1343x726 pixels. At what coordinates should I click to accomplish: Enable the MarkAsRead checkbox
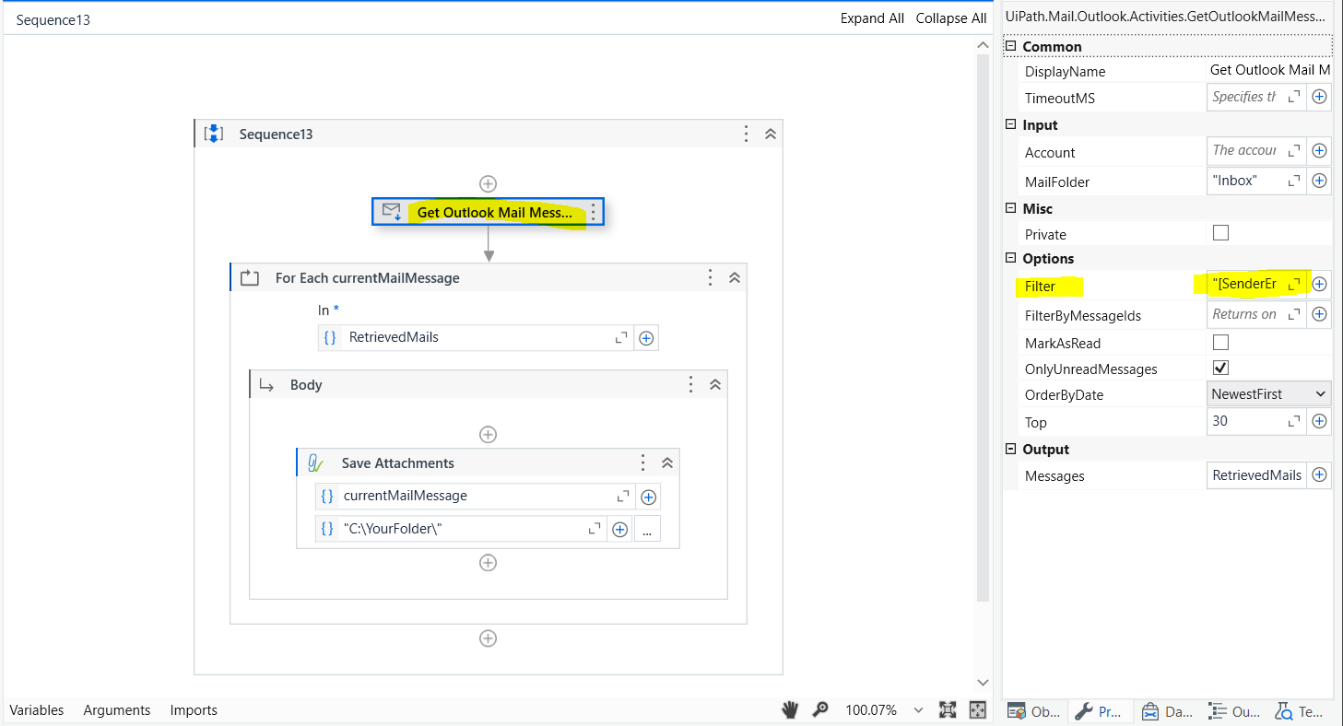[x=1221, y=342]
